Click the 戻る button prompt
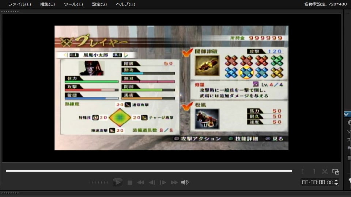351x197 pixels. click(274, 139)
